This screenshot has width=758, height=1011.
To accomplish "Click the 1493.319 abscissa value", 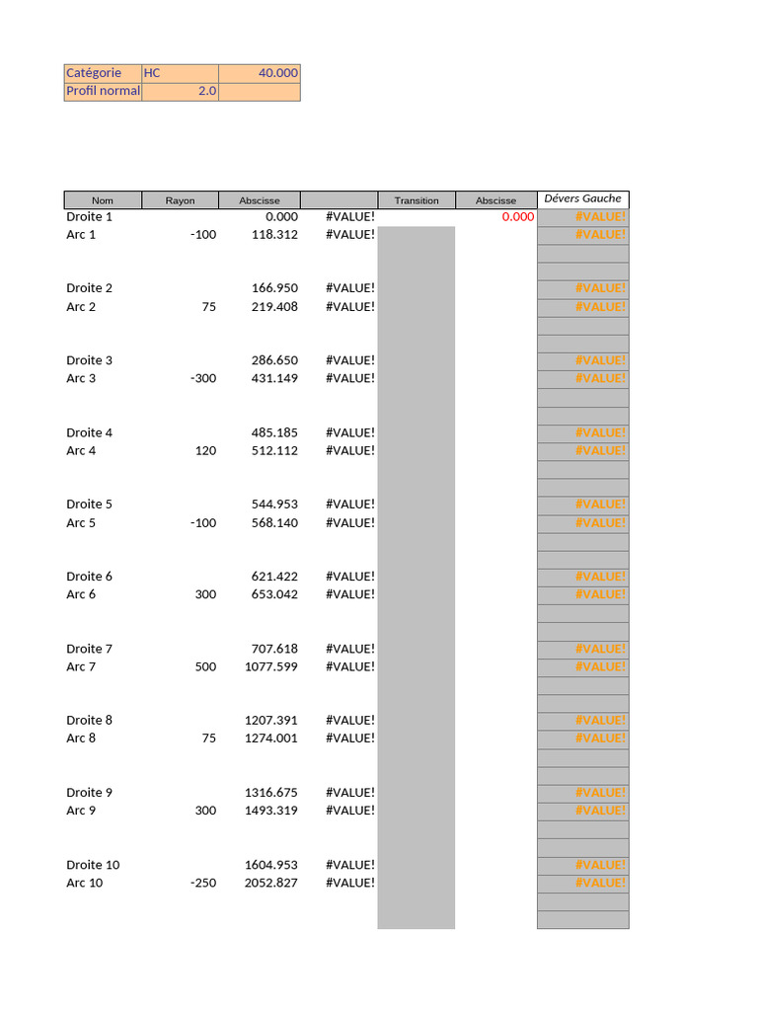I will pos(271,811).
